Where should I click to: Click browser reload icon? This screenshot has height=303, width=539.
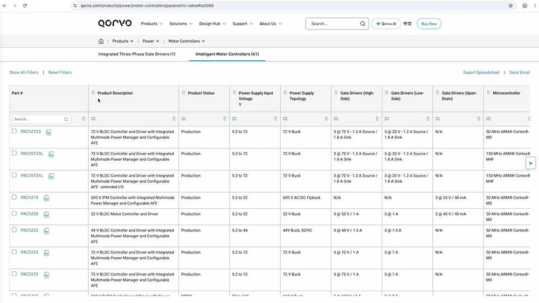tap(25, 5)
